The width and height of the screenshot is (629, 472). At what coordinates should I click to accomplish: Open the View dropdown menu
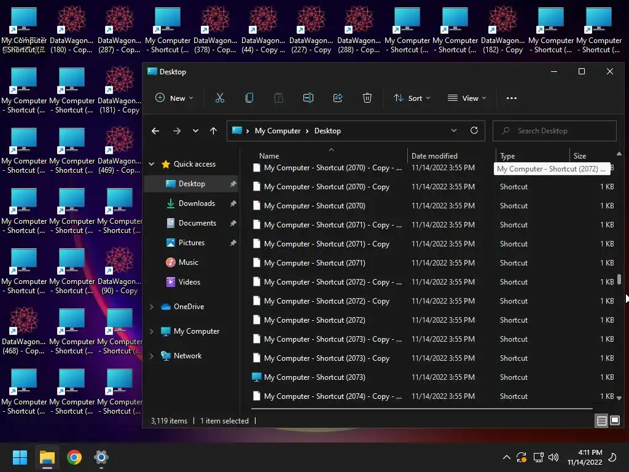pos(467,98)
